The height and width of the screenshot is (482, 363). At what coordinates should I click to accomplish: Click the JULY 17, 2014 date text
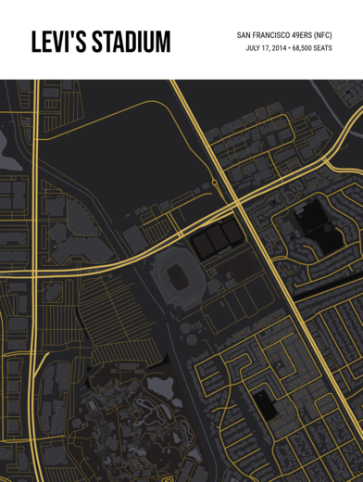pos(266,48)
